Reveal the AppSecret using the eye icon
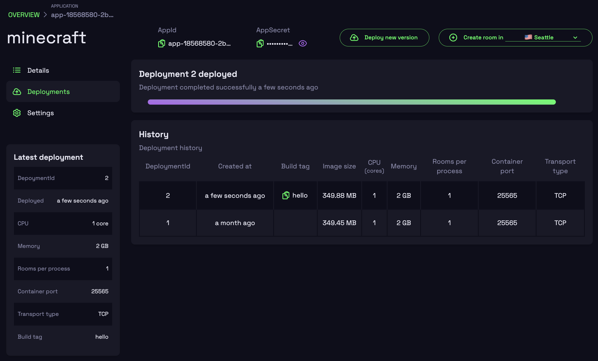 point(303,43)
